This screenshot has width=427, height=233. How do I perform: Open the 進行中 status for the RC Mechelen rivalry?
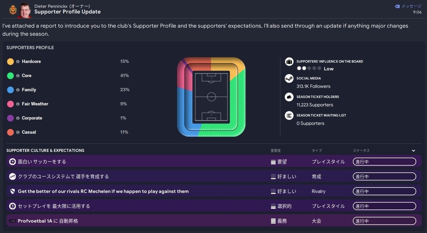[x=384, y=191]
